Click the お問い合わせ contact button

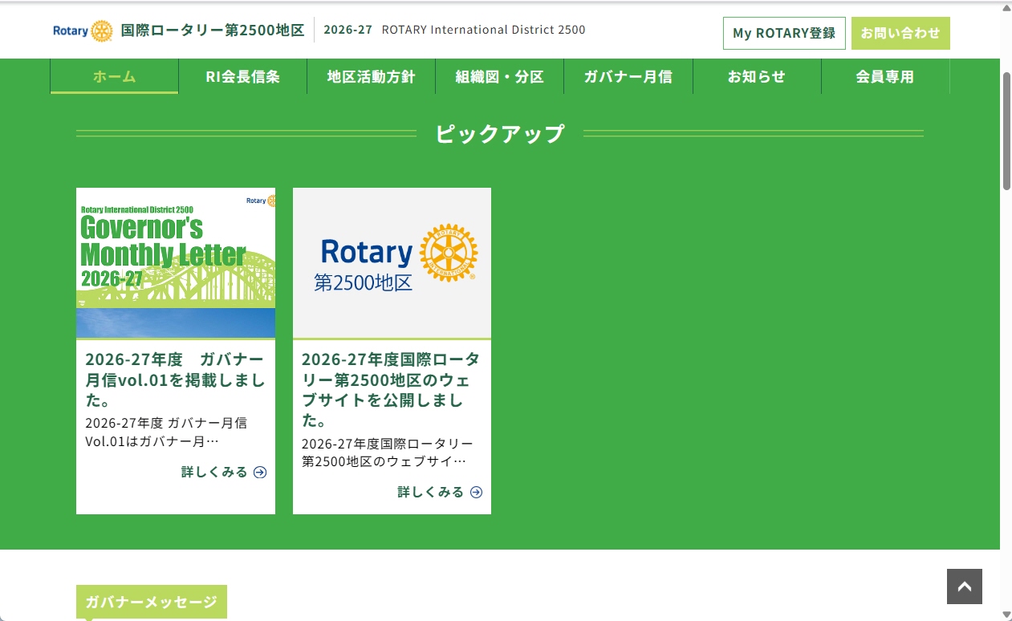point(900,33)
